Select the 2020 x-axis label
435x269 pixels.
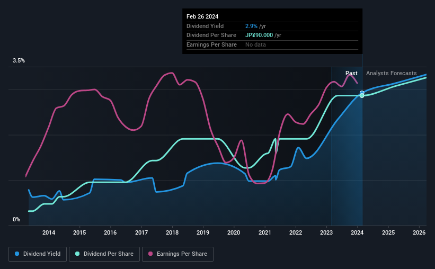point(234,232)
